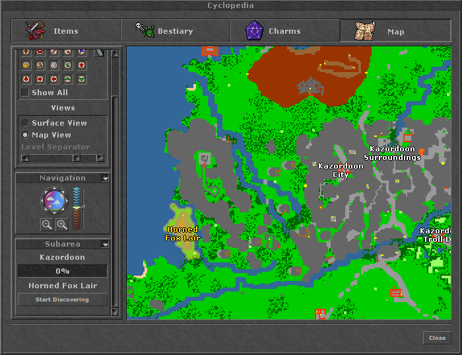Select the lock map marker icon

(26, 65)
